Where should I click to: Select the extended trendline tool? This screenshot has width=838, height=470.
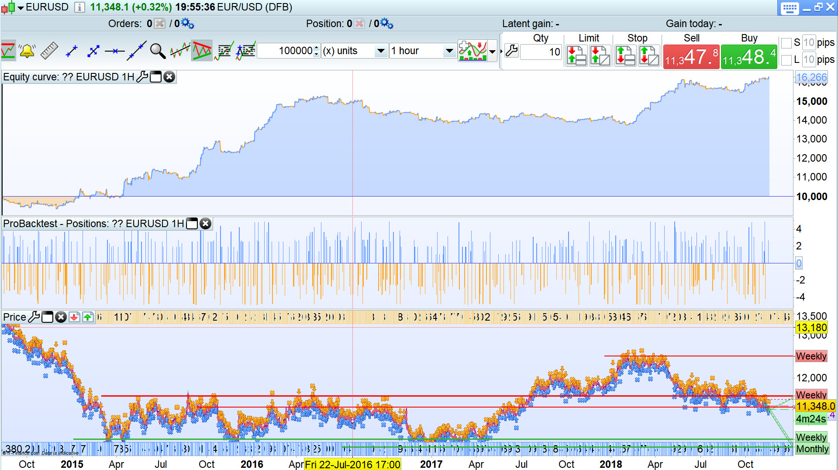pyautogui.click(x=137, y=51)
